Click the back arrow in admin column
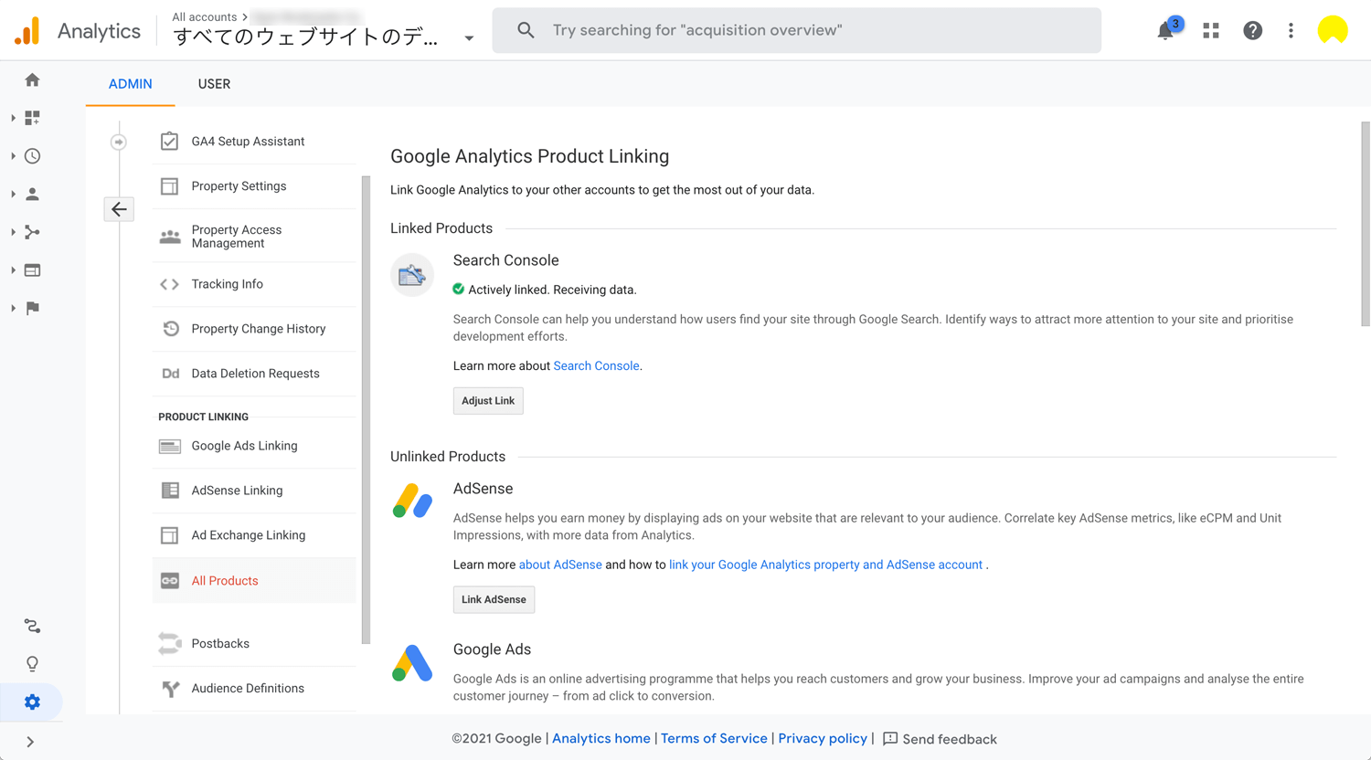Screen dimensions: 1371x760 (119, 209)
